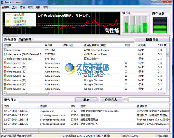Click the log horizontal scrollbar thumb

39,130
